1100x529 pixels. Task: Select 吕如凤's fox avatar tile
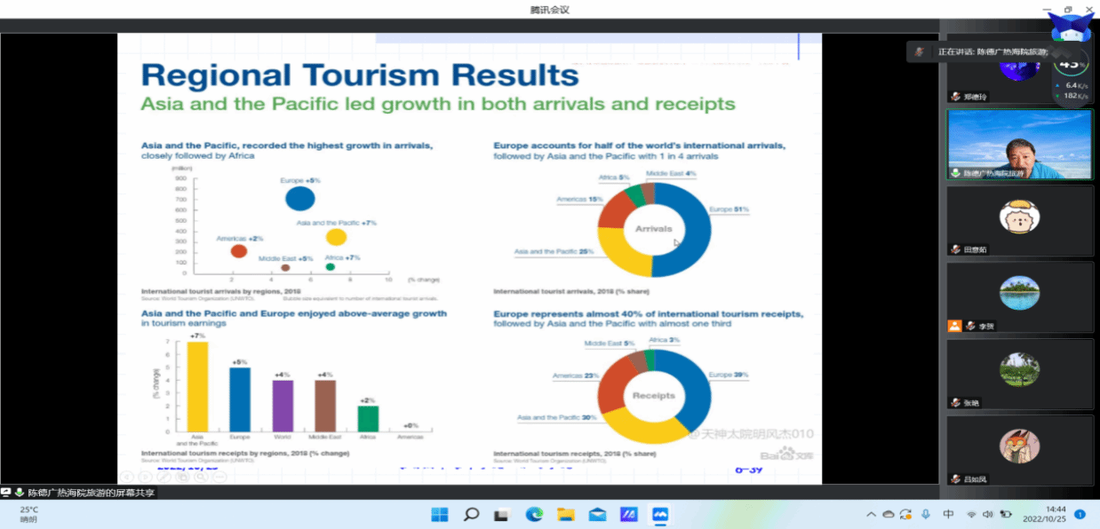pos(1019,448)
